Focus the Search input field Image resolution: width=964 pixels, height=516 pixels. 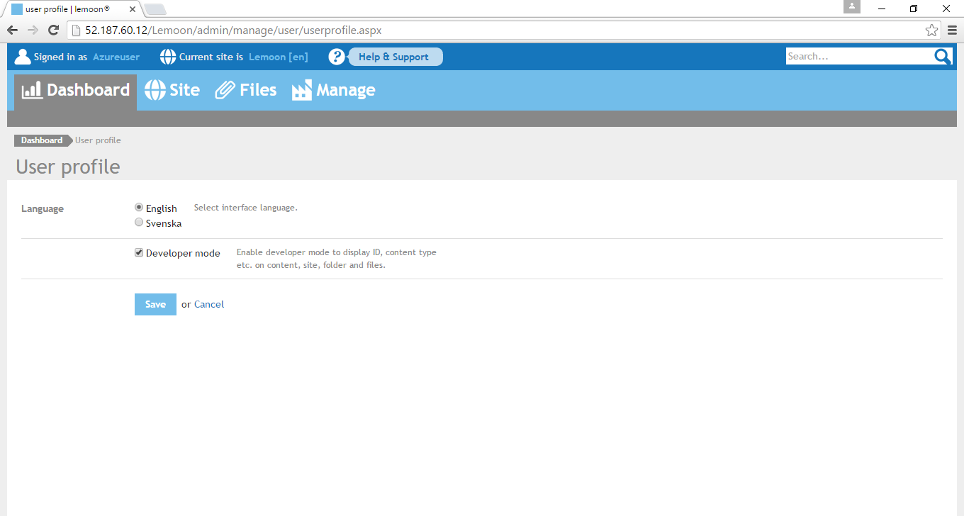pos(859,57)
